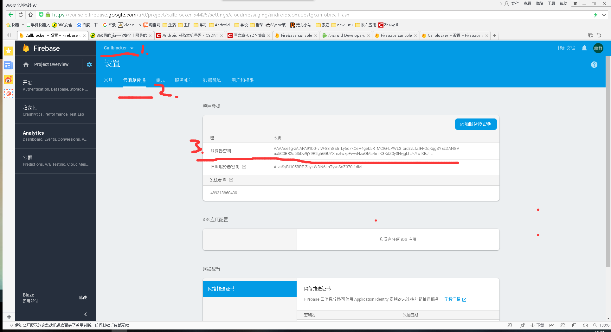Viewport: 611px width, 332px height.
Task: Open the browser skin shirt icon
Action: pyautogui.click(x=575, y=3)
